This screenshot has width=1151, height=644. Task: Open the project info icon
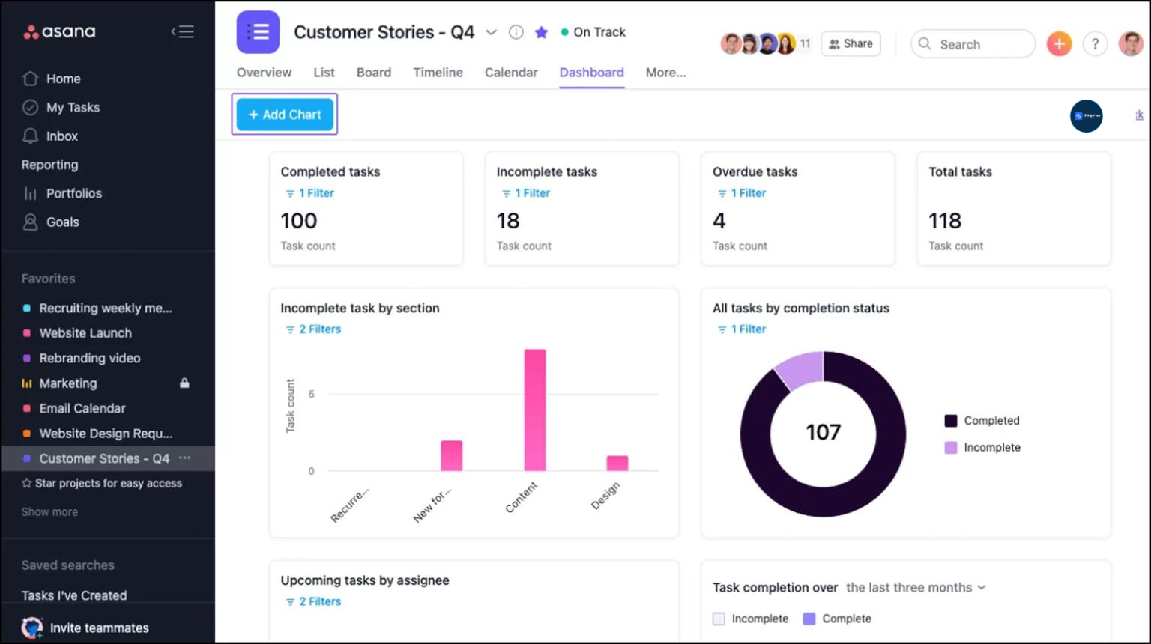[516, 32]
